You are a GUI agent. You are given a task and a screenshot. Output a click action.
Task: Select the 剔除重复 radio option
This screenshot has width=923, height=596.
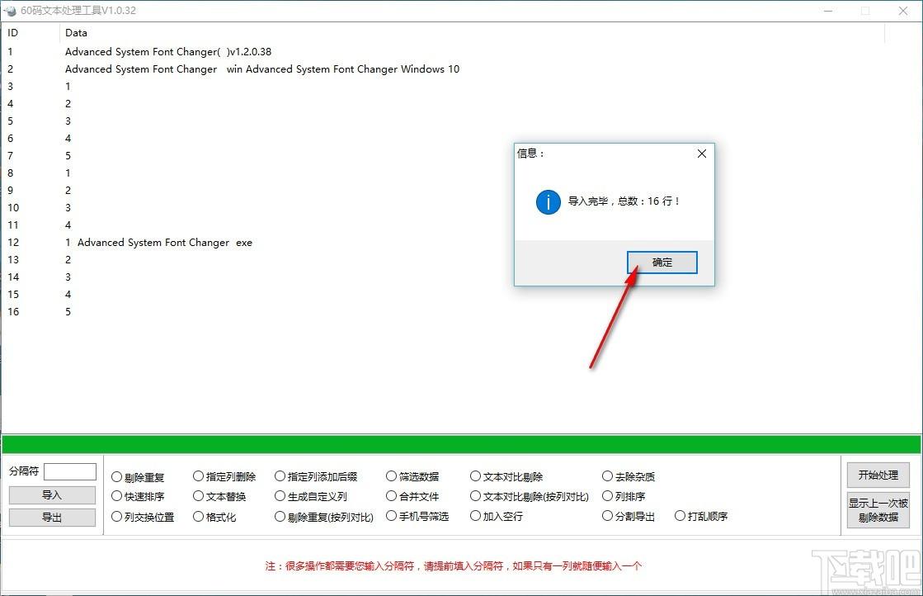click(x=116, y=477)
